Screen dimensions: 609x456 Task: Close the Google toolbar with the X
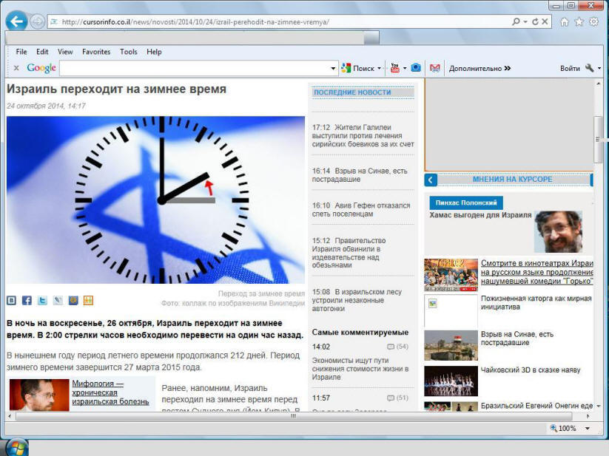pyautogui.click(x=16, y=68)
